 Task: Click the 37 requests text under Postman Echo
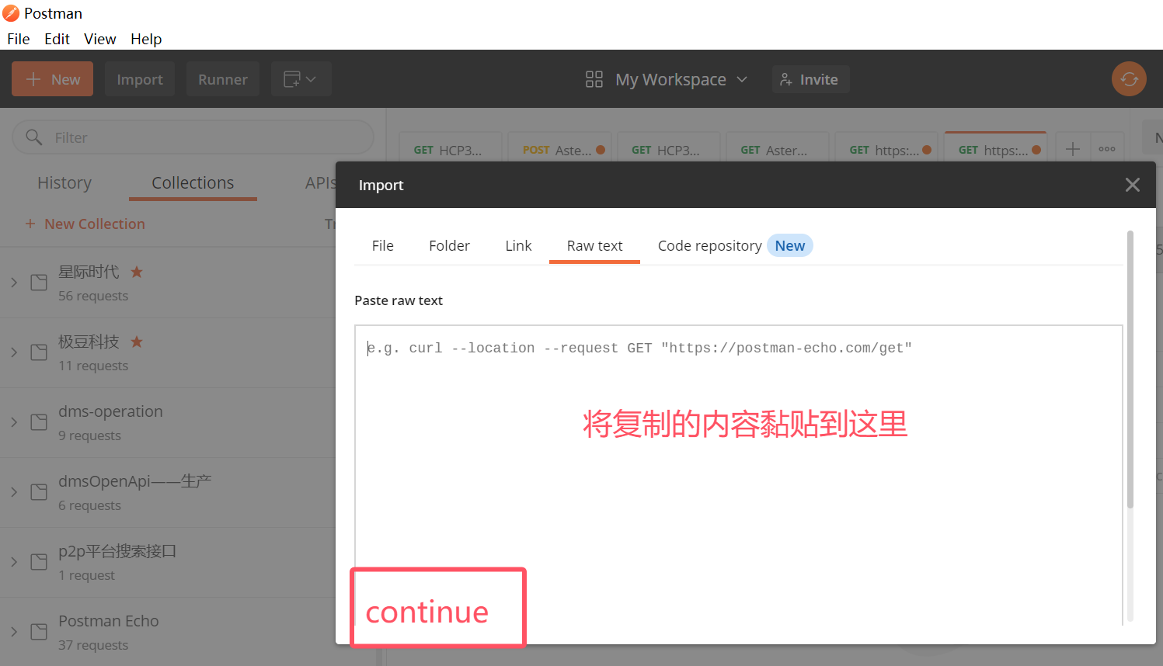coord(93,645)
